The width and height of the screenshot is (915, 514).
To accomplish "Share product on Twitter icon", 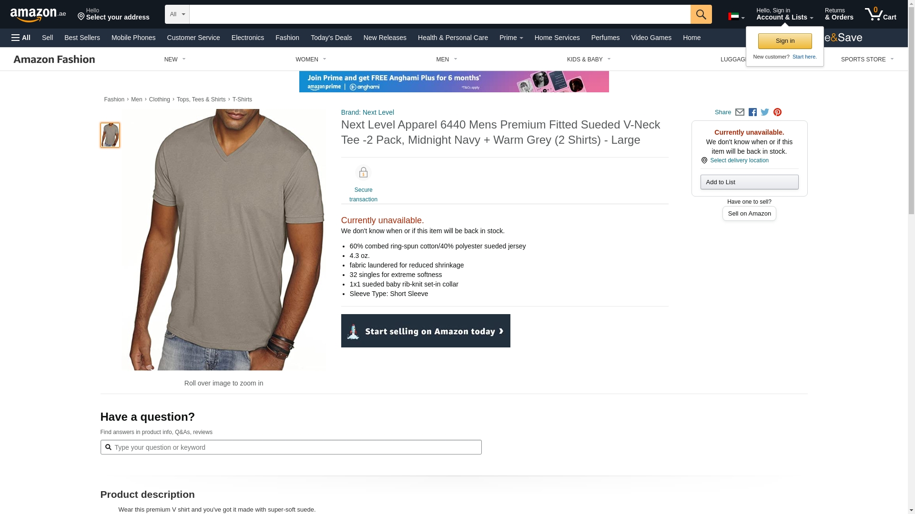I will tap(765, 112).
